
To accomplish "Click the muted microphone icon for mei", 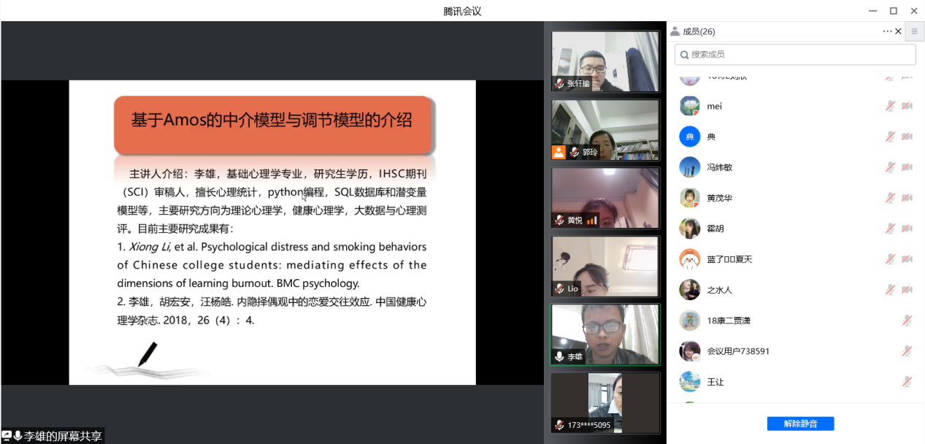I will point(890,106).
